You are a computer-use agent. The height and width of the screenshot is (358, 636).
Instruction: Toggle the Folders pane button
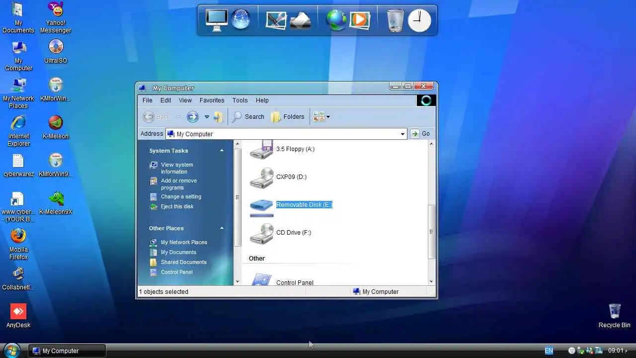(x=288, y=117)
